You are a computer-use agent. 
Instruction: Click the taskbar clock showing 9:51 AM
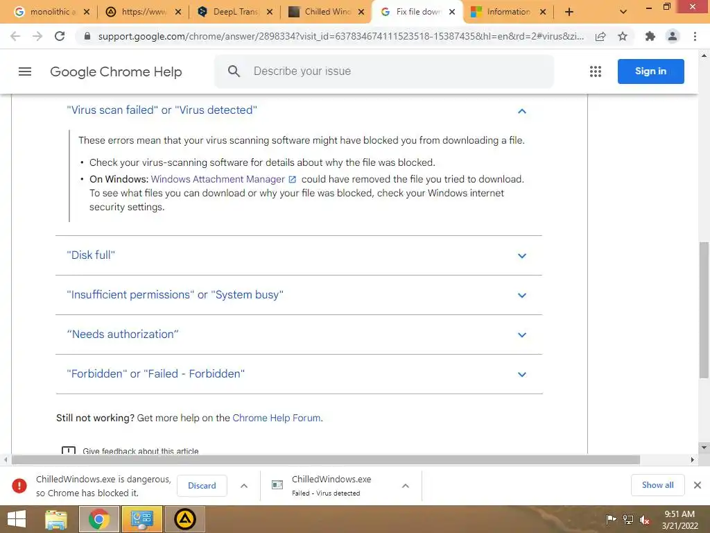(679, 519)
